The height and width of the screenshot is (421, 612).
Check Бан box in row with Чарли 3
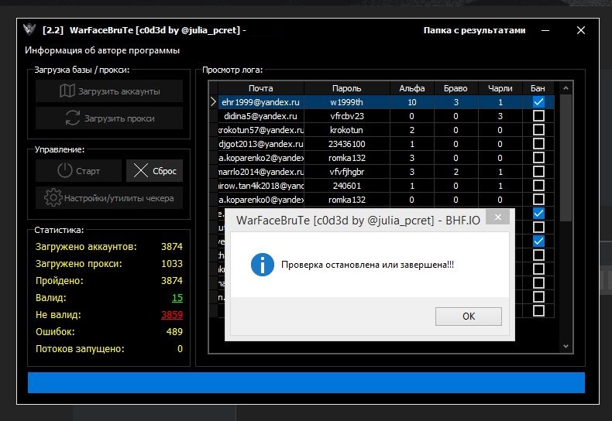pyautogui.click(x=538, y=116)
